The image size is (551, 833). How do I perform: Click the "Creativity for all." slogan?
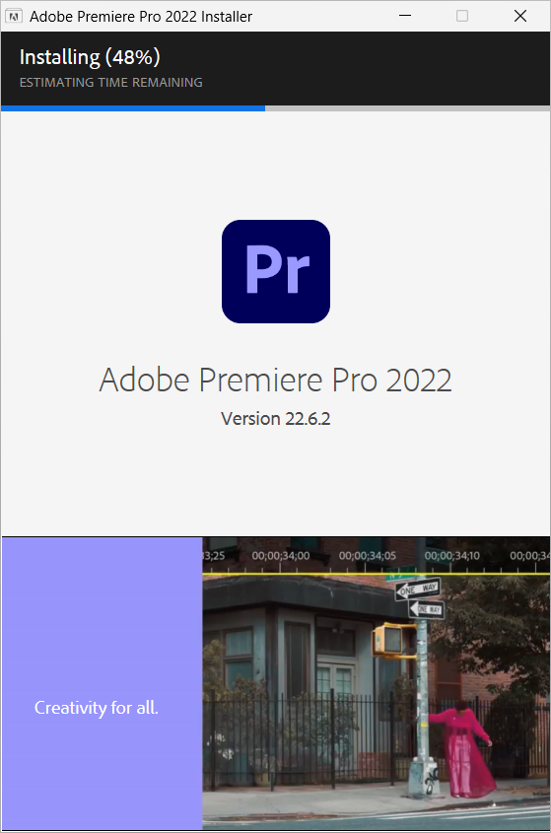click(x=97, y=708)
